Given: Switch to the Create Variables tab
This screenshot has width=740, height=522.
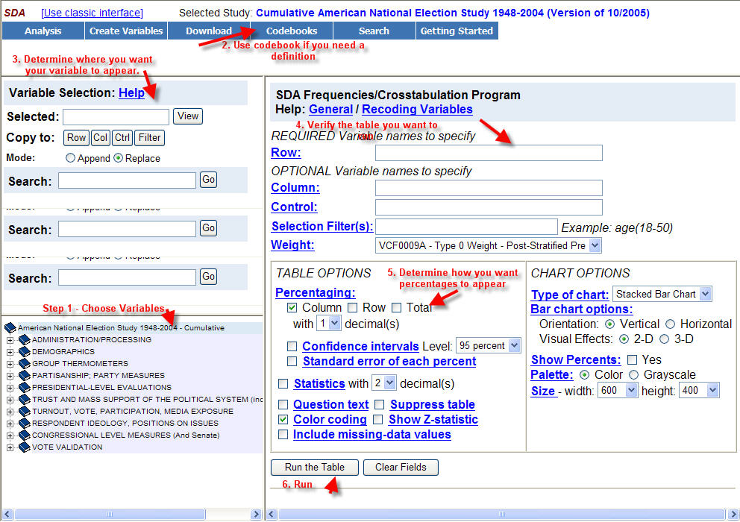Looking at the screenshot, I should click(126, 31).
